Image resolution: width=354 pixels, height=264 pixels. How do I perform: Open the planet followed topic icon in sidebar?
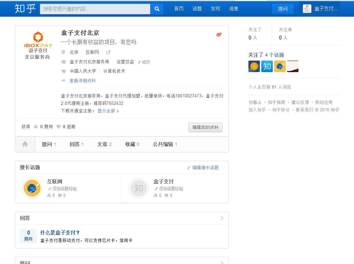tap(280, 66)
